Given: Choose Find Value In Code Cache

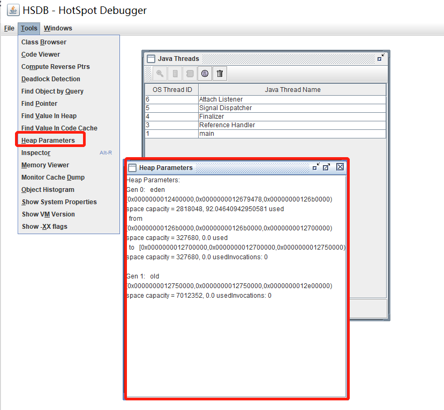Looking at the screenshot, I should pyautogui.click(x=69, y=128).
